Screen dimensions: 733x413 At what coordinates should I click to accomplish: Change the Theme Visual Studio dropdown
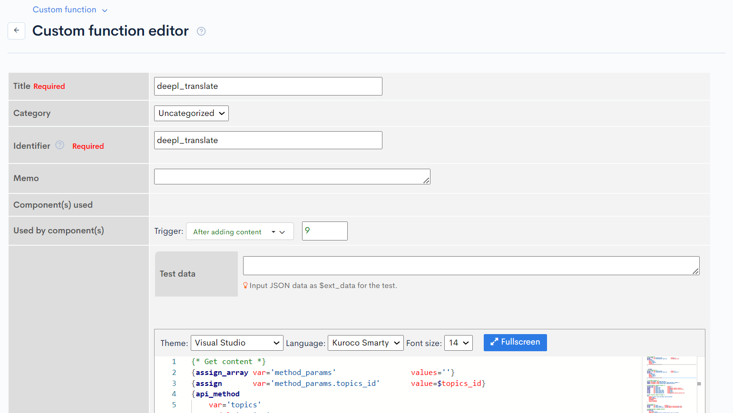point(237,343)
